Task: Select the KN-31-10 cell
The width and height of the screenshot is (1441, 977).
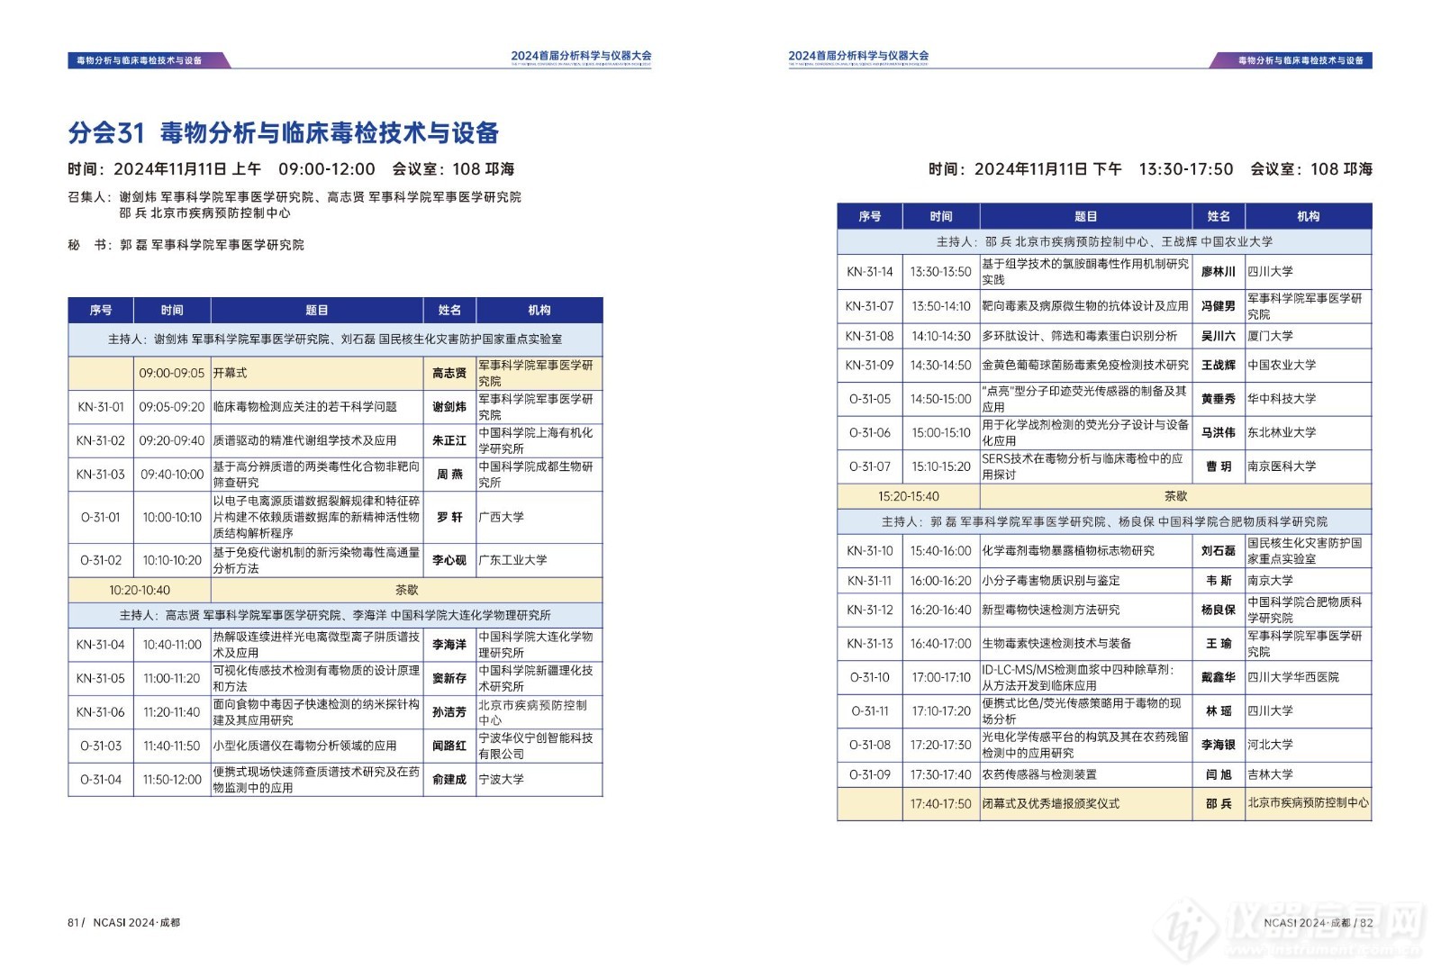Action: coord(870,551)
